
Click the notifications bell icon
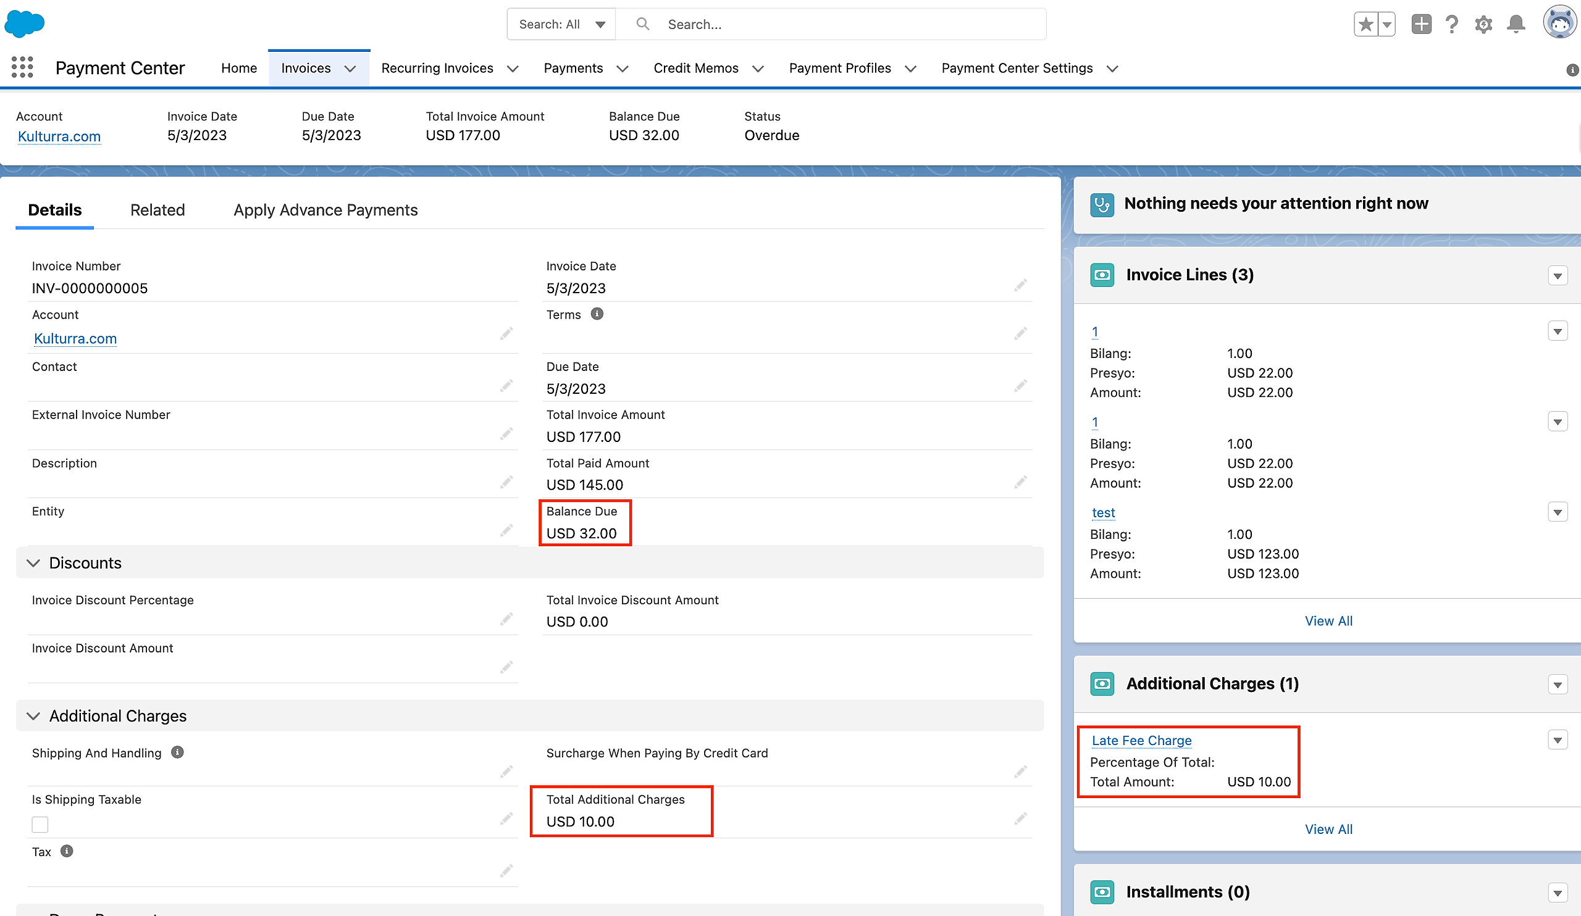tap(1516, 25)
